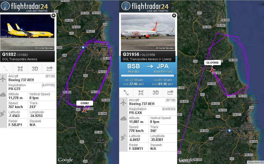The image size is (264, 164).
Task: Close the G31956 flight info panel
Action: pyautogui.click(x=174, y=16)
